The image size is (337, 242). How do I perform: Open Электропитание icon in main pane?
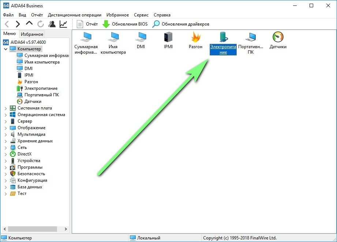223,43
